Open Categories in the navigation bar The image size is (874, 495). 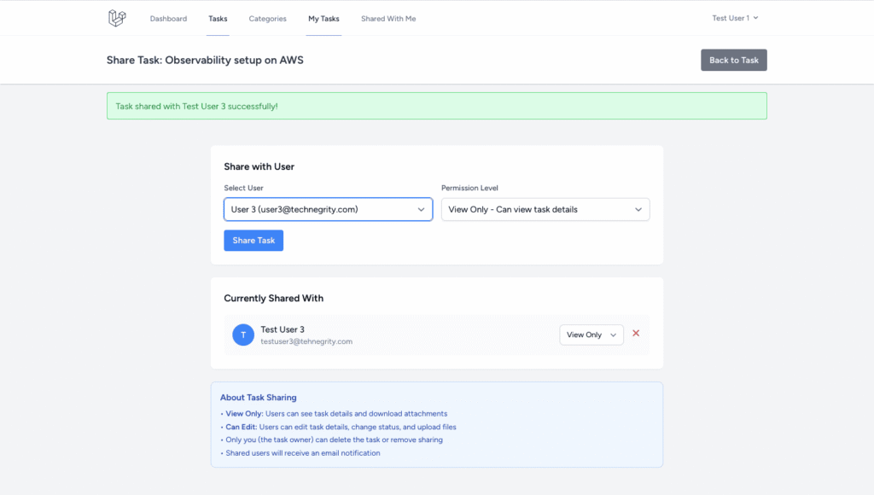point(267,19)
